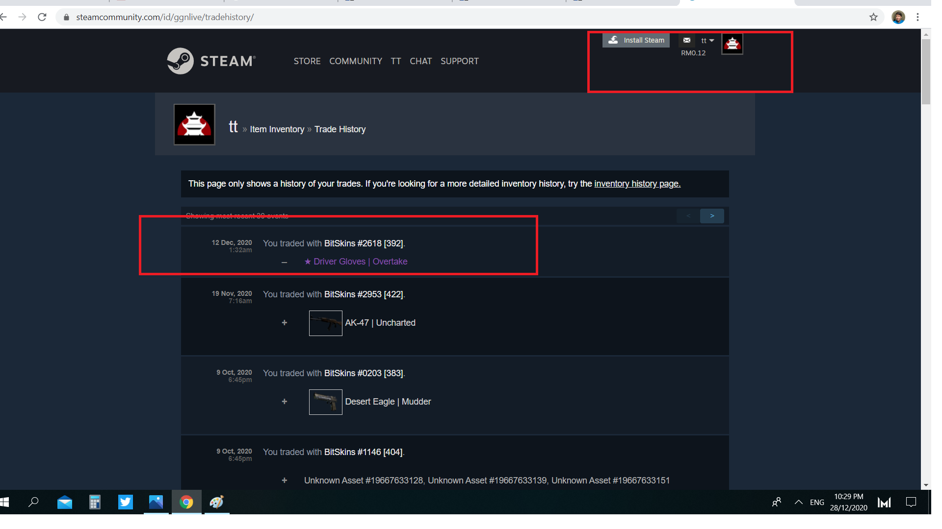Click the scrollbar down arrow
This screenshot has height=529, width=942.
click(x=926, y=485)
